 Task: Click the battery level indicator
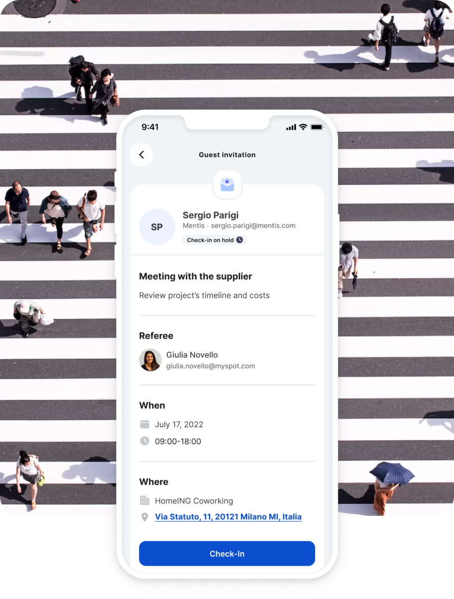(316, 127)
